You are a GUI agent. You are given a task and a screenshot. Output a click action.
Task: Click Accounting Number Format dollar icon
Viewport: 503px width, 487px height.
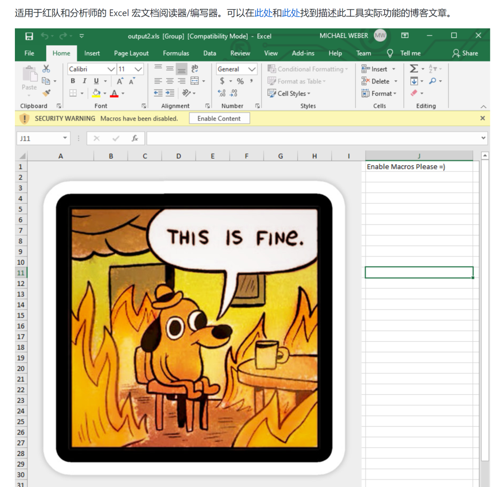pos(222,81)
